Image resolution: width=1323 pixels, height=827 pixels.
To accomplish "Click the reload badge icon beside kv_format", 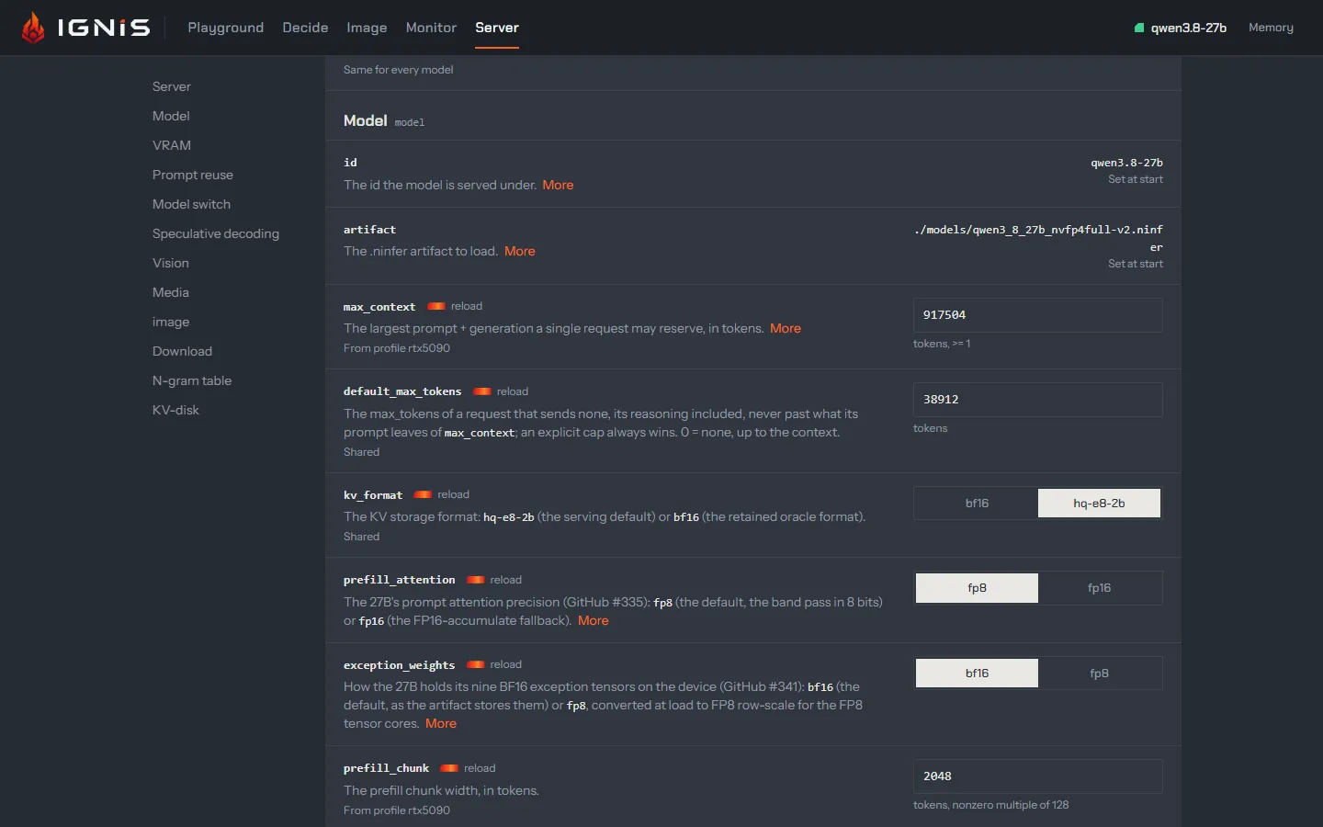I will coord(423,494).
